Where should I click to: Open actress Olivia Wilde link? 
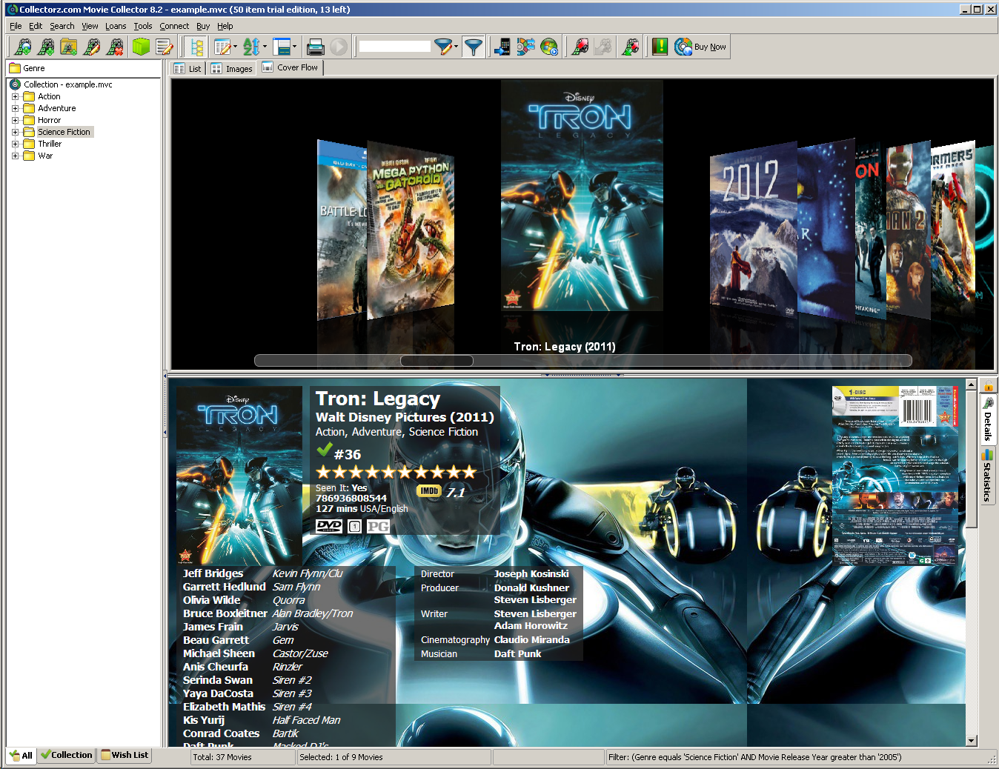tap(212, 600)
